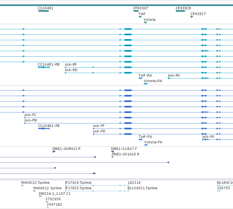Click the EK139631.5prime label
The height and width of the screenshot is (209, 233).
pyautogui.click(x=142, y=188)
